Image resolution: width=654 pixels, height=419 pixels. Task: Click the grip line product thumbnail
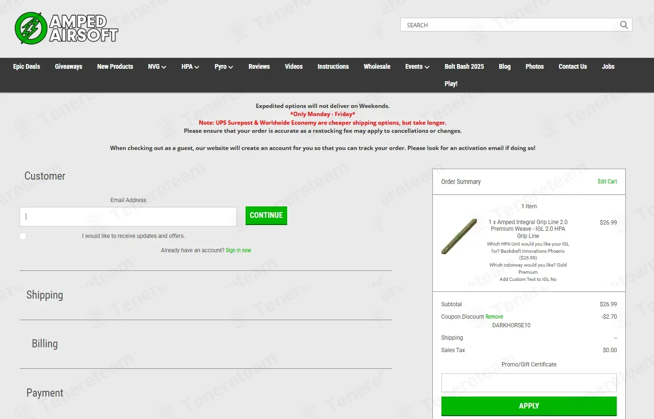[459, 236]
